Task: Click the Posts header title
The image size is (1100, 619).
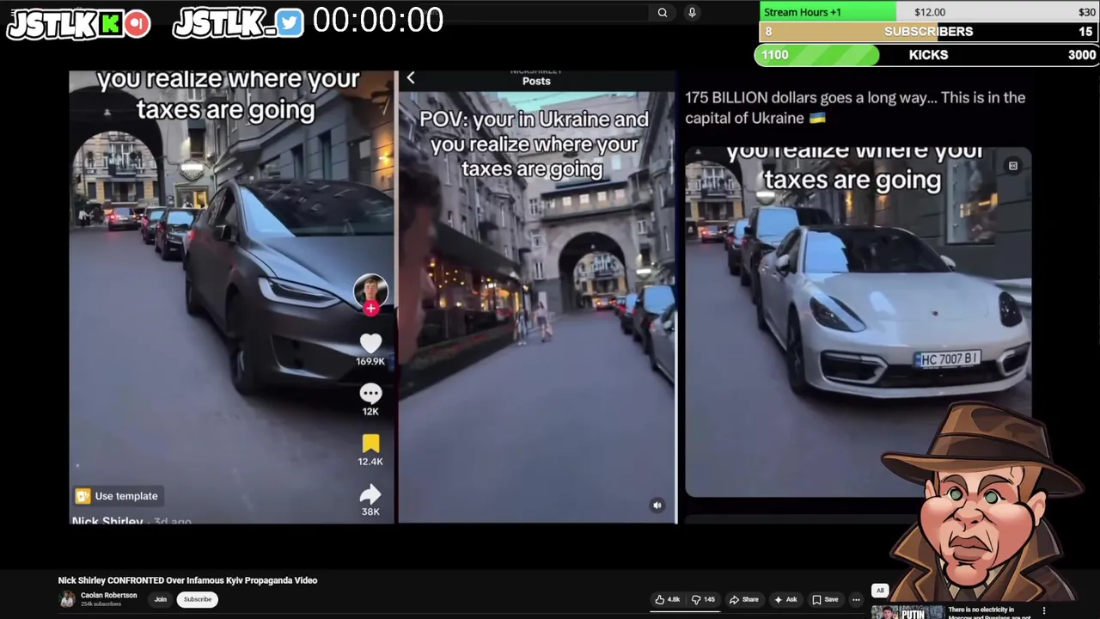Action: (536, 81)
